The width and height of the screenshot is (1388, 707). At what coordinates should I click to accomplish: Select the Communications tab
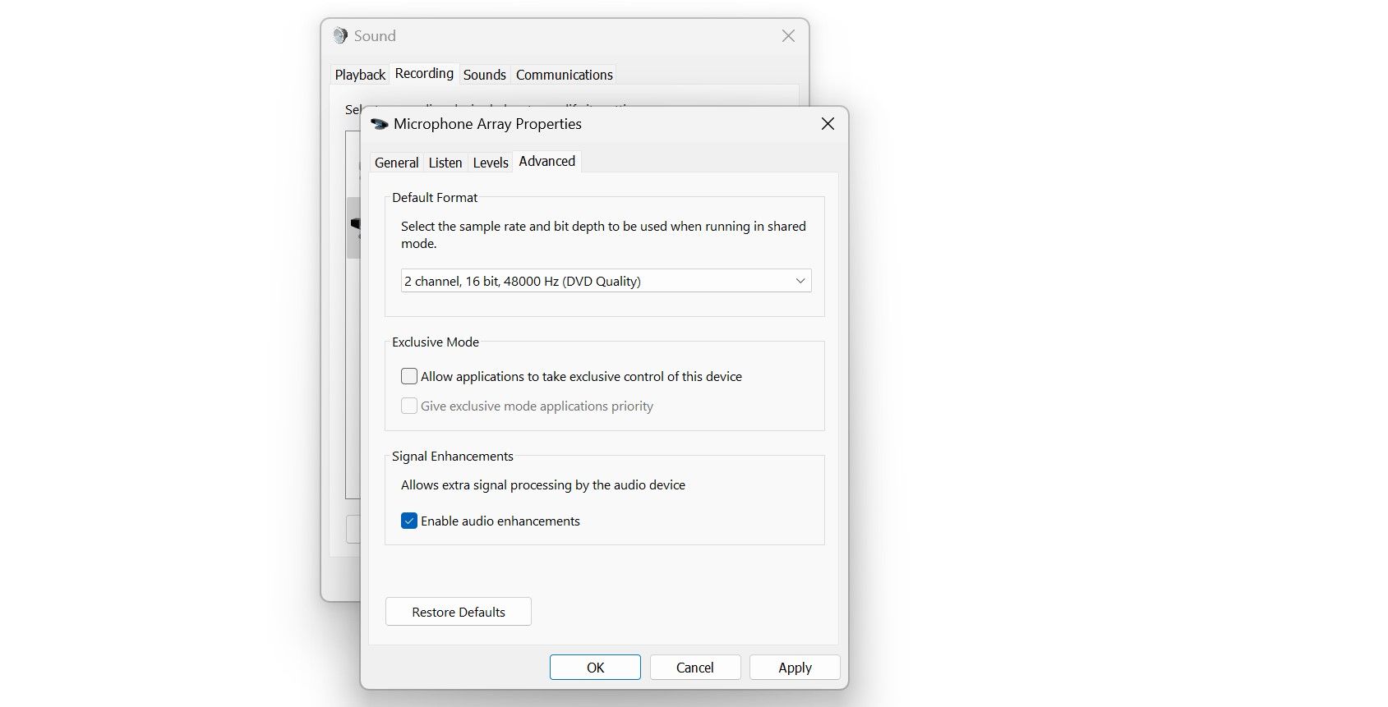[x=564, y=75]
